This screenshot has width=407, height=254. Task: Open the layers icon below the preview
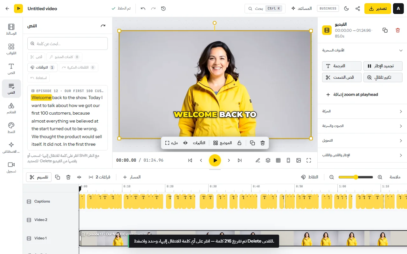pyautogui.click(x=268, y=160)
